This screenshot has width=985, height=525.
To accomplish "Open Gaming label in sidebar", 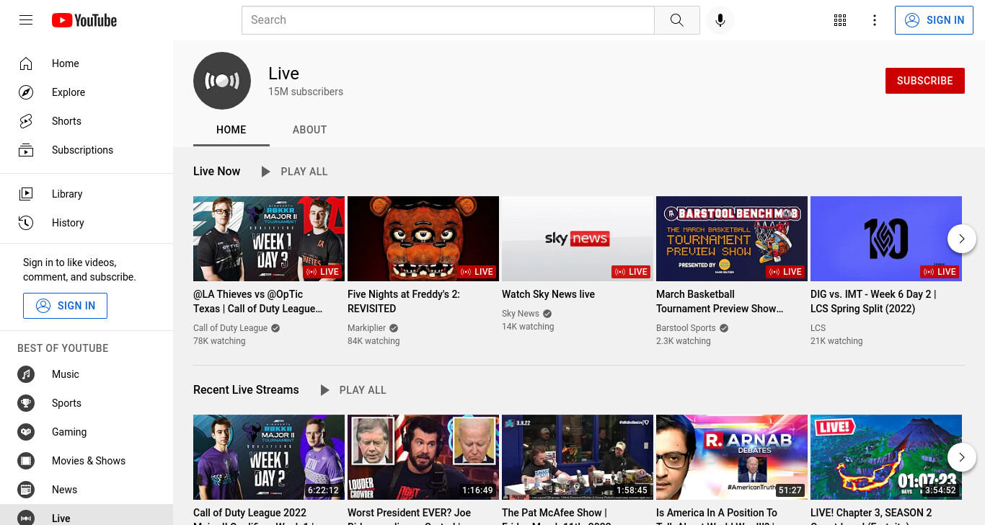I will tap(69, 432).
